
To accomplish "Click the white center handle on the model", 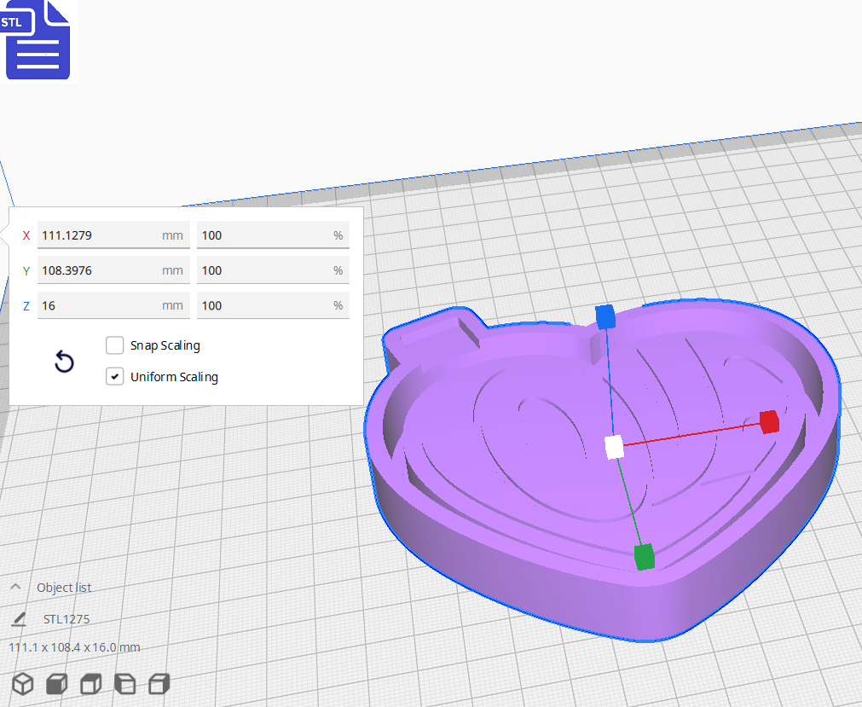I will (x=612, y=447).
